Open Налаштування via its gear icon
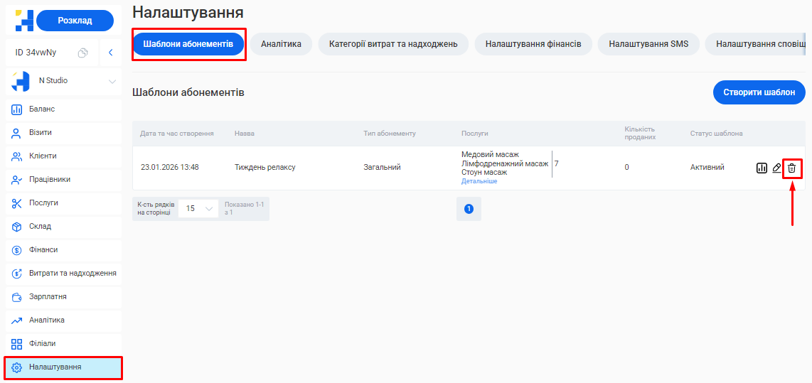Screen dimensions: 812x383 [x=16, y=367]
